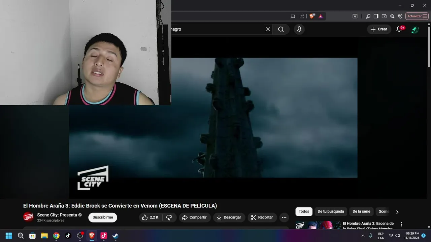Open the Scene City: Presenta channel name link

[x=57, y=215]
